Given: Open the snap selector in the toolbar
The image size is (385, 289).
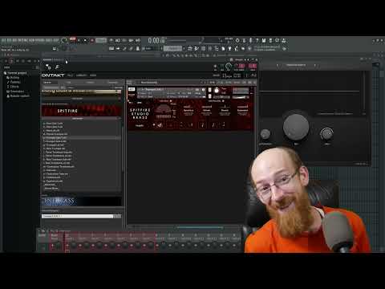Looking at the screenshot, I should point(151,48).
